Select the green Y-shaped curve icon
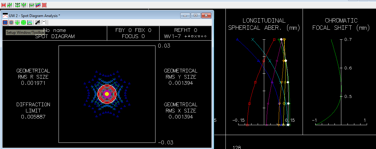Image resolution: width=376 pixels, height=149 pixels. pyautogui.click(x=24, y=5)
